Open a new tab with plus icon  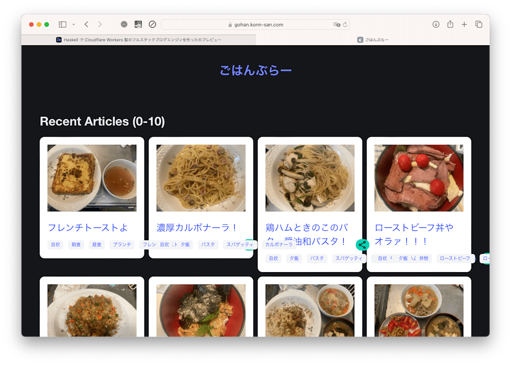pos(464,25)
